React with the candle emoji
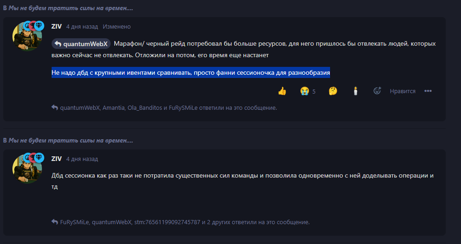Viewport: 461px width, 244px height. [355, 91]
